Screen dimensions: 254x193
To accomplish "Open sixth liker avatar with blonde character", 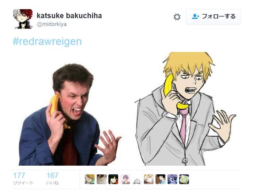I will tap(149, 179).
